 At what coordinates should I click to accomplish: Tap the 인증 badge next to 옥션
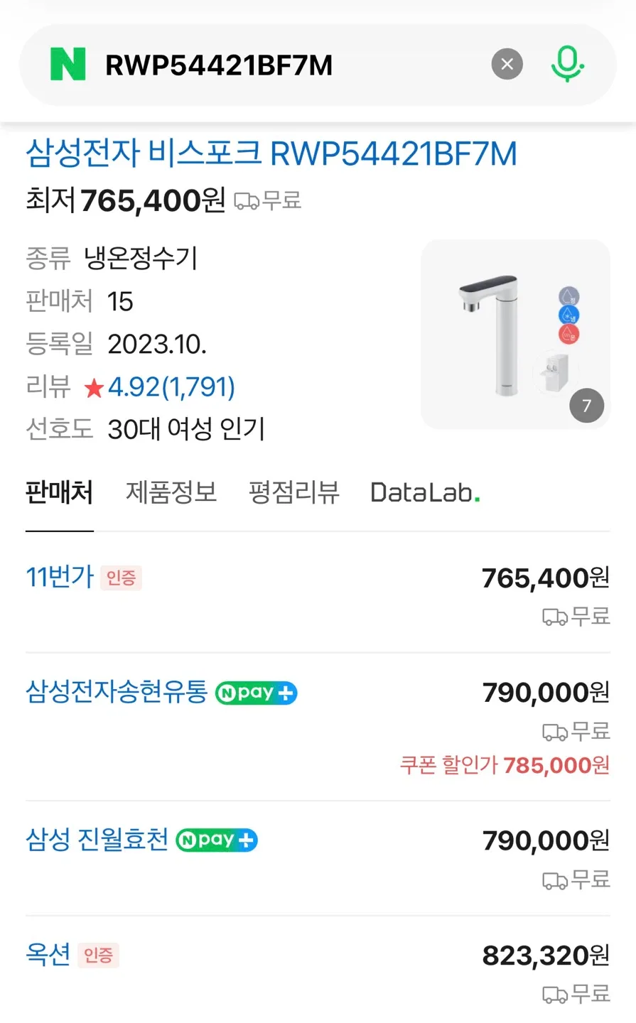pyautogui.click(x=98, y=956)
